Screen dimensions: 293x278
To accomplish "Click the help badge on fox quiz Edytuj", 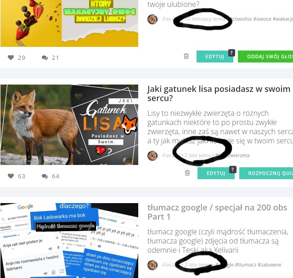I will pos(233,170).
